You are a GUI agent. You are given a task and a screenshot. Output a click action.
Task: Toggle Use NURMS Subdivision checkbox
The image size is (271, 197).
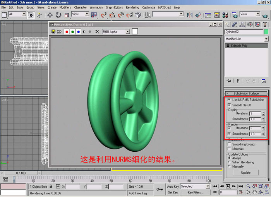tap(229, 100)
